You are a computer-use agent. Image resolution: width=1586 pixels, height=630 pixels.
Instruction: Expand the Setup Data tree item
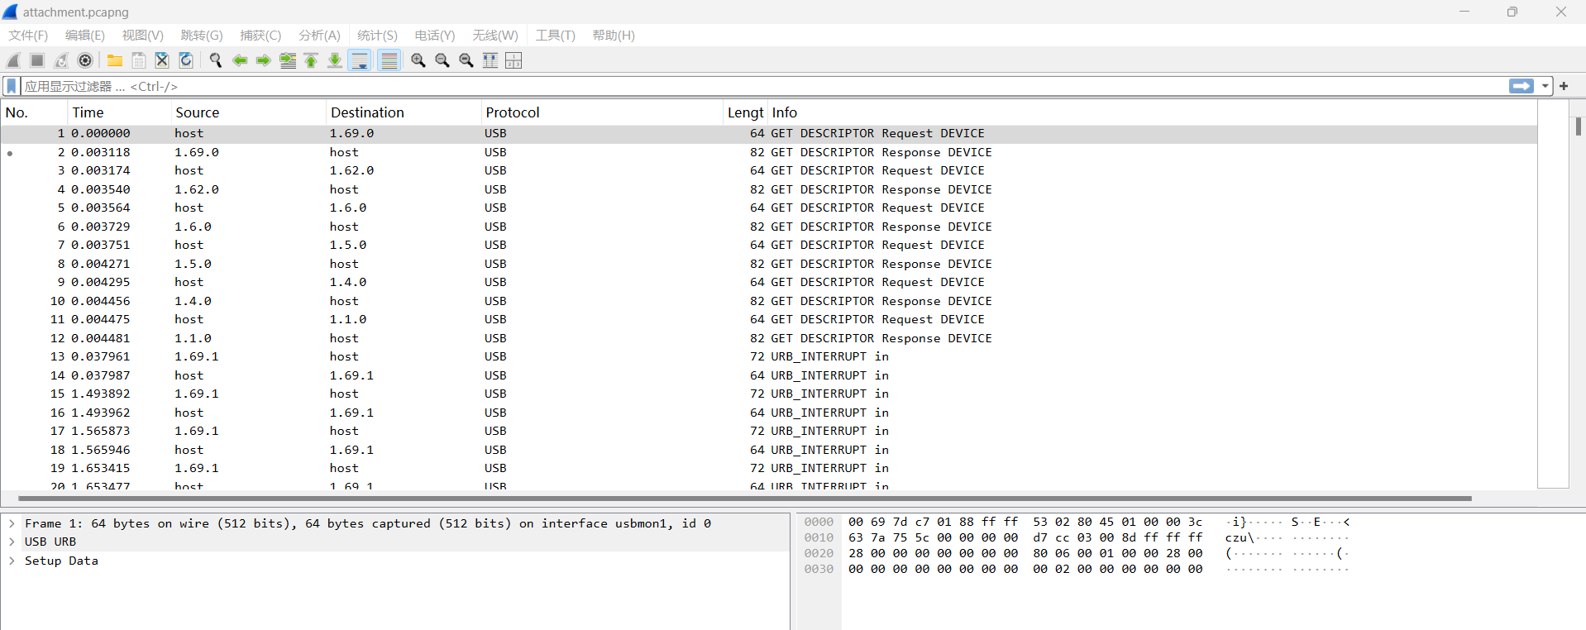click(12, 561)
